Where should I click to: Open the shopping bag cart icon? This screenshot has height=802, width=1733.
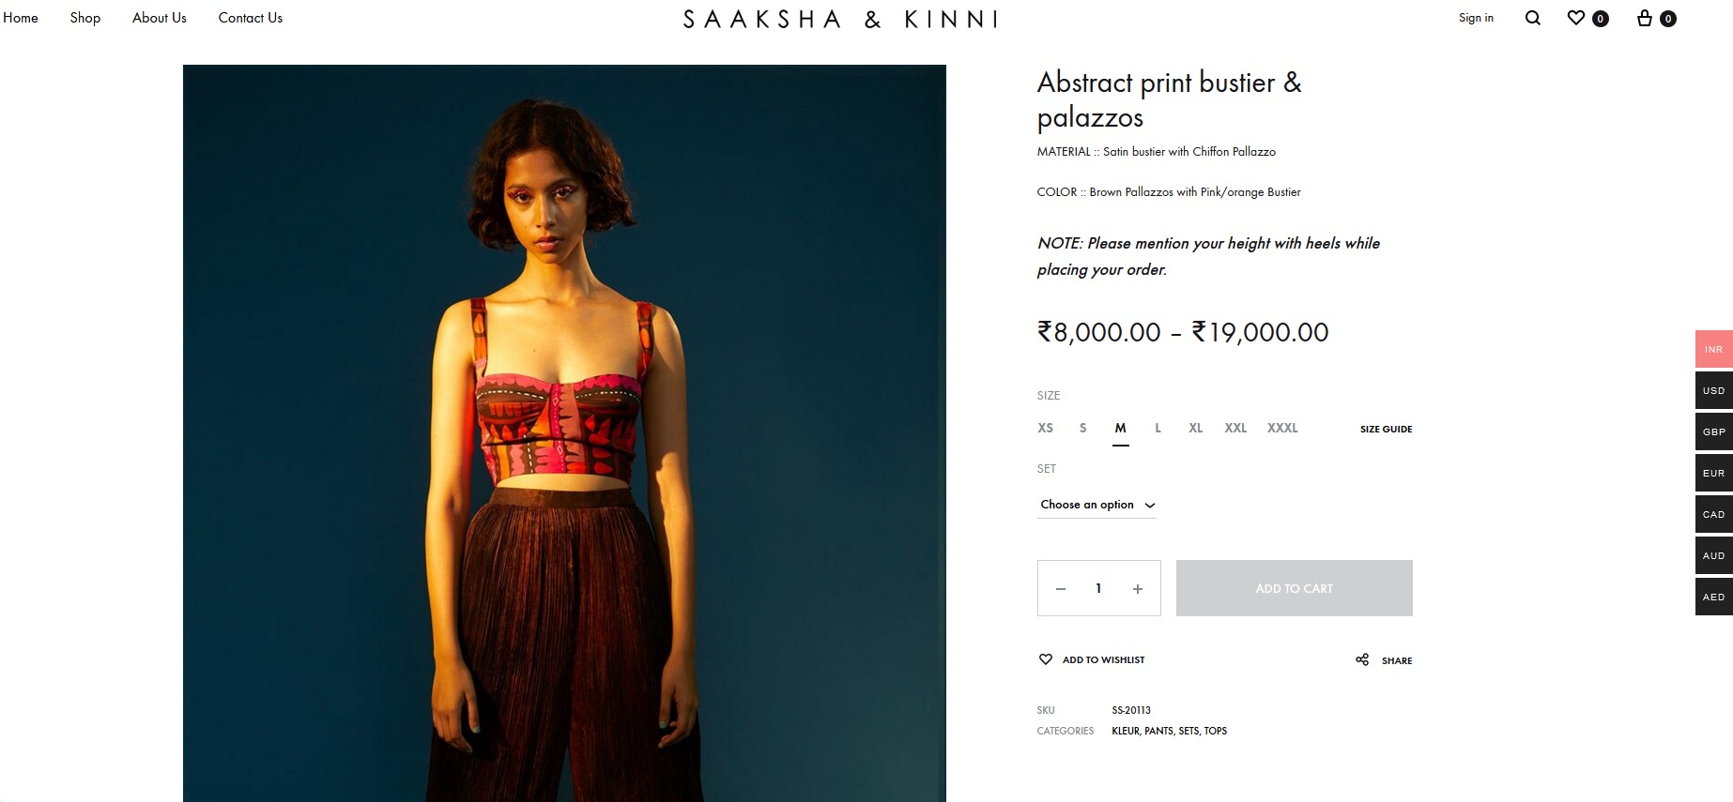coord(1645,18)
